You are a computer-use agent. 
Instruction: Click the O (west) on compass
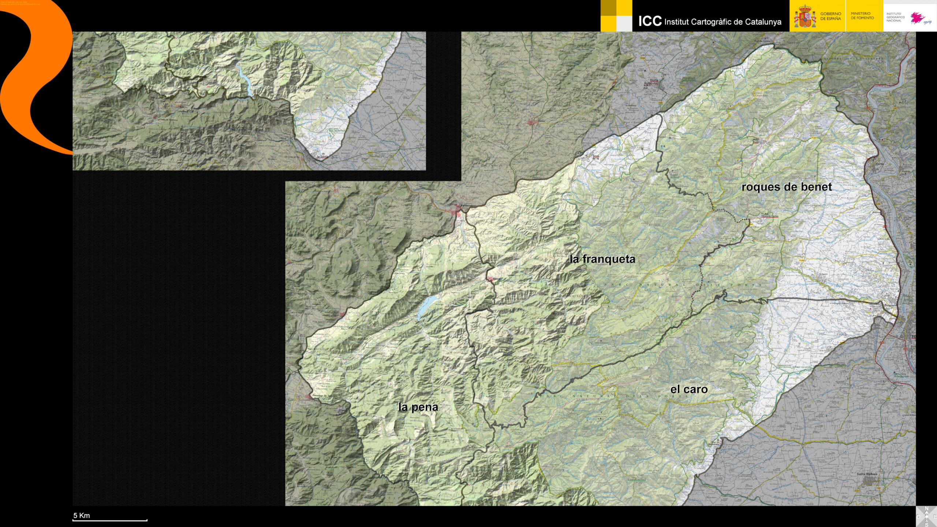click(x=918, y=517)
